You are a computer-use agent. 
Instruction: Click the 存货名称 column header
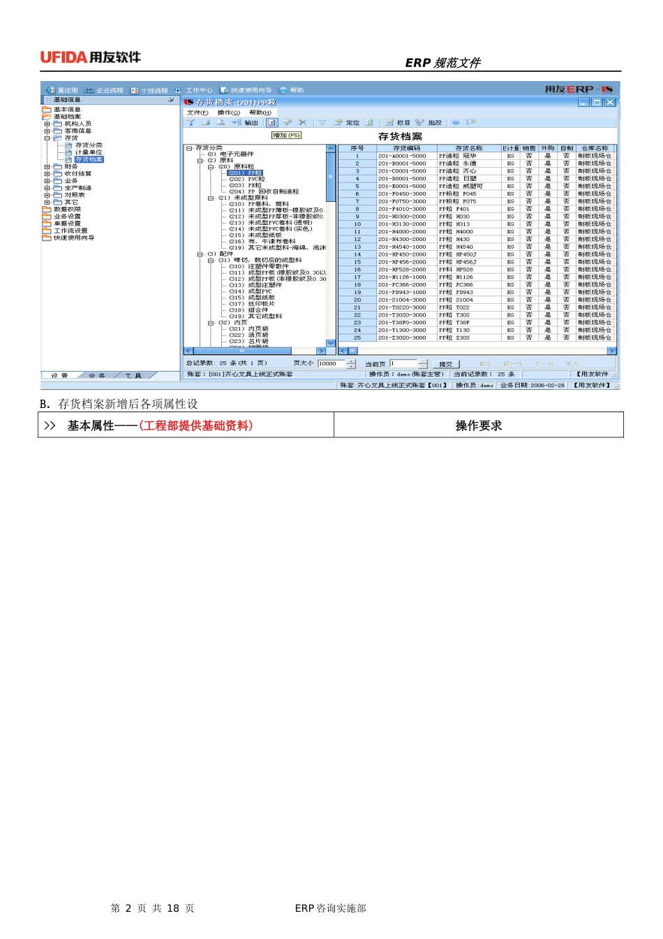(469, 148)
